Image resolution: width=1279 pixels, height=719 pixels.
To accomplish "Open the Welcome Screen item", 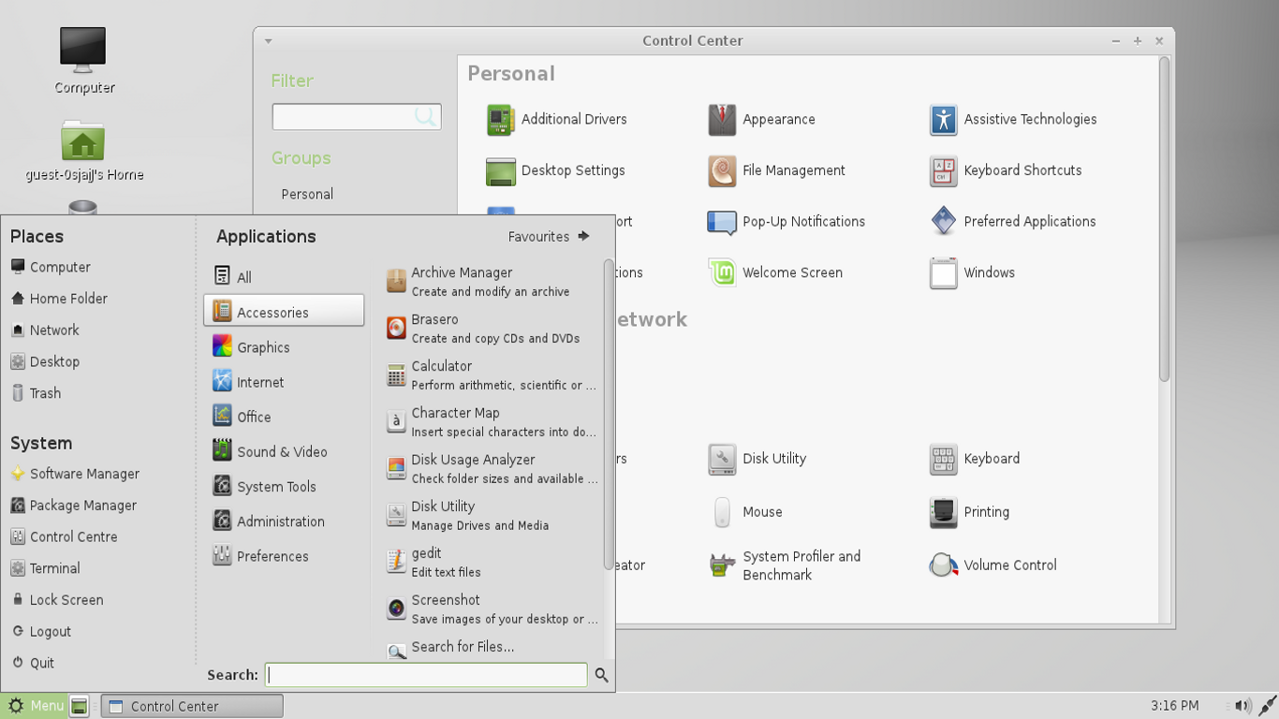I will click(775, 273).
